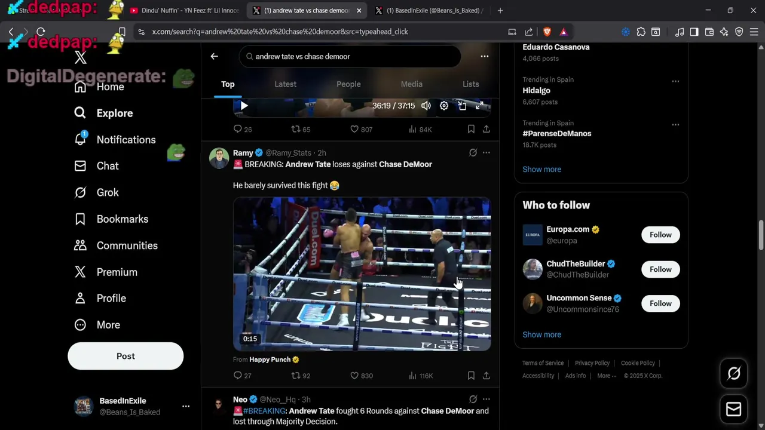Enable picture-in-picture on upper video
The width and height of the screenshot is (765, 430).
pyautogui.click(x=462, y=106)
